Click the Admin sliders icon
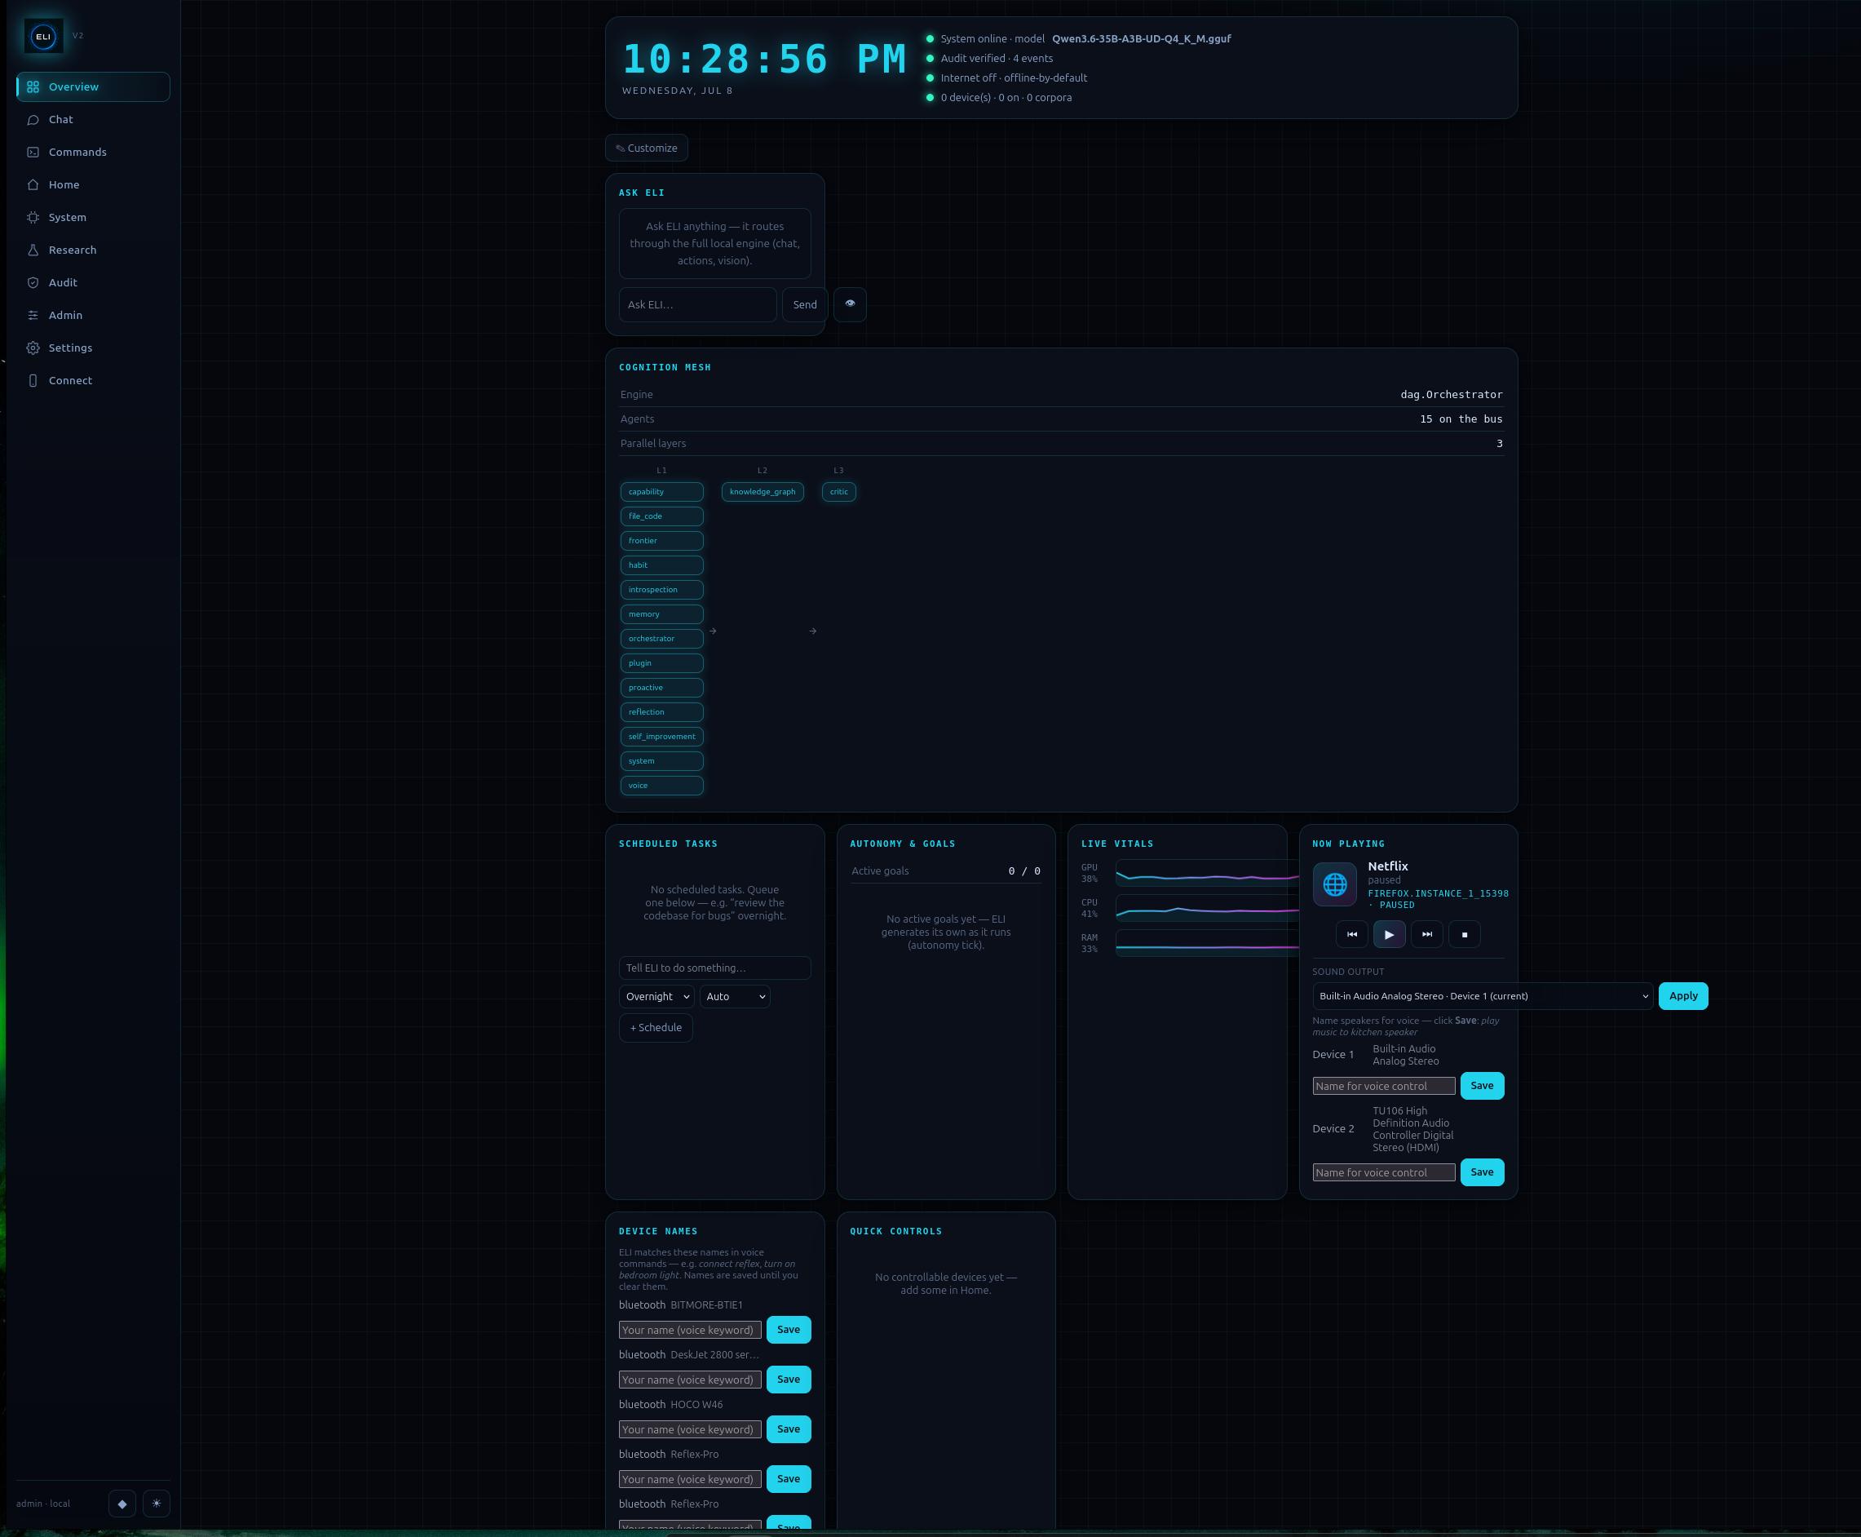1861x1537 pixels. coord(33,315)
